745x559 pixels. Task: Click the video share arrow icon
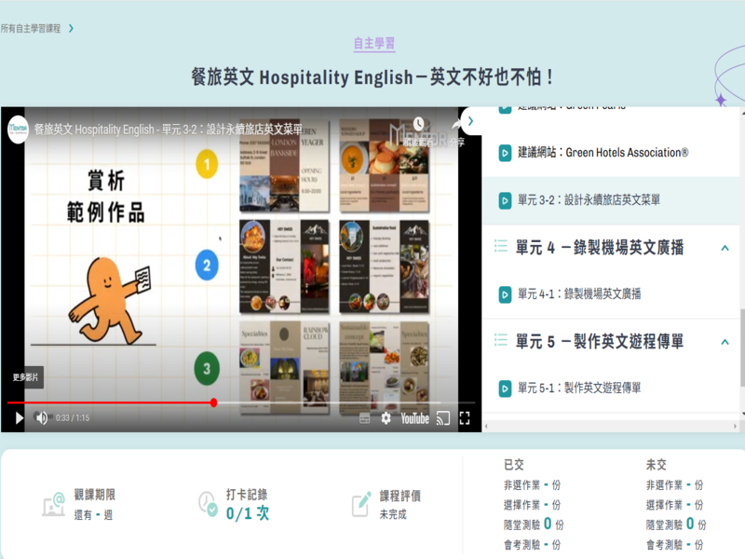(x=458, y=126)
